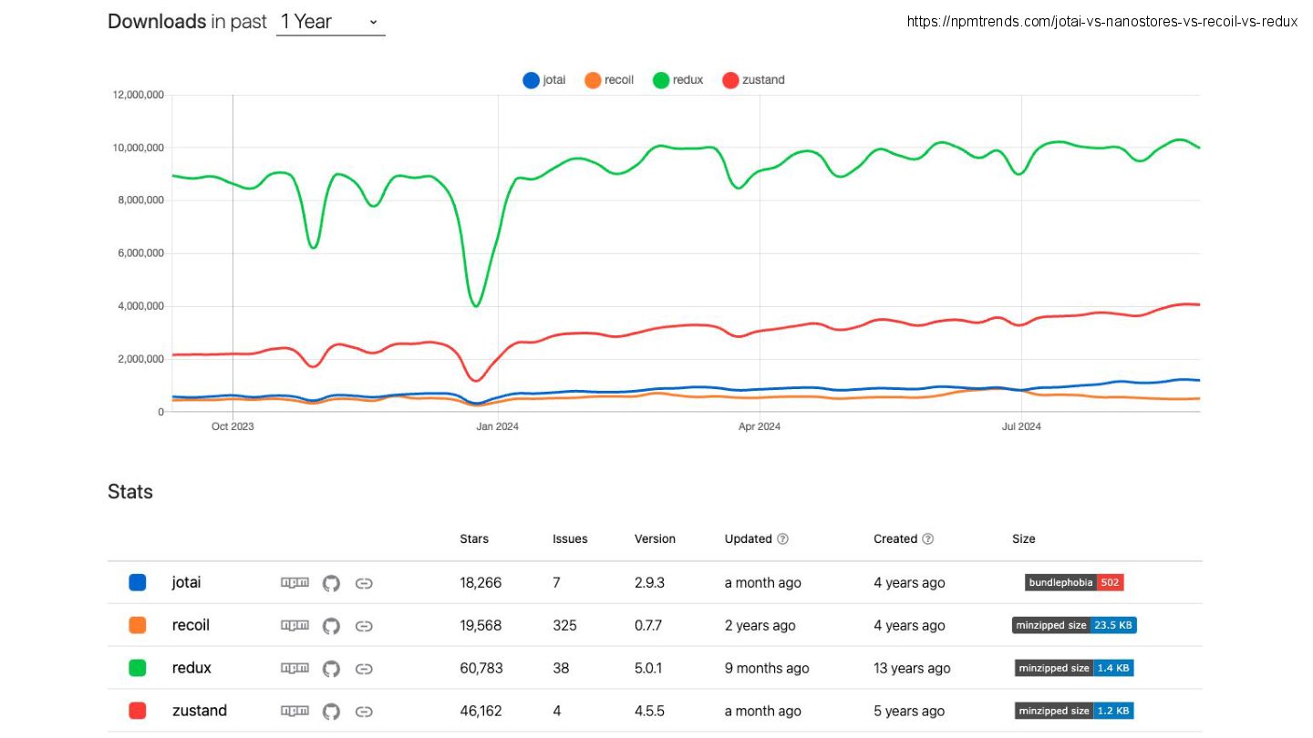This screenshot has height=738, width=1313.
Task: Toggle the jotai series in chart legend
Action: coord(544,80)
